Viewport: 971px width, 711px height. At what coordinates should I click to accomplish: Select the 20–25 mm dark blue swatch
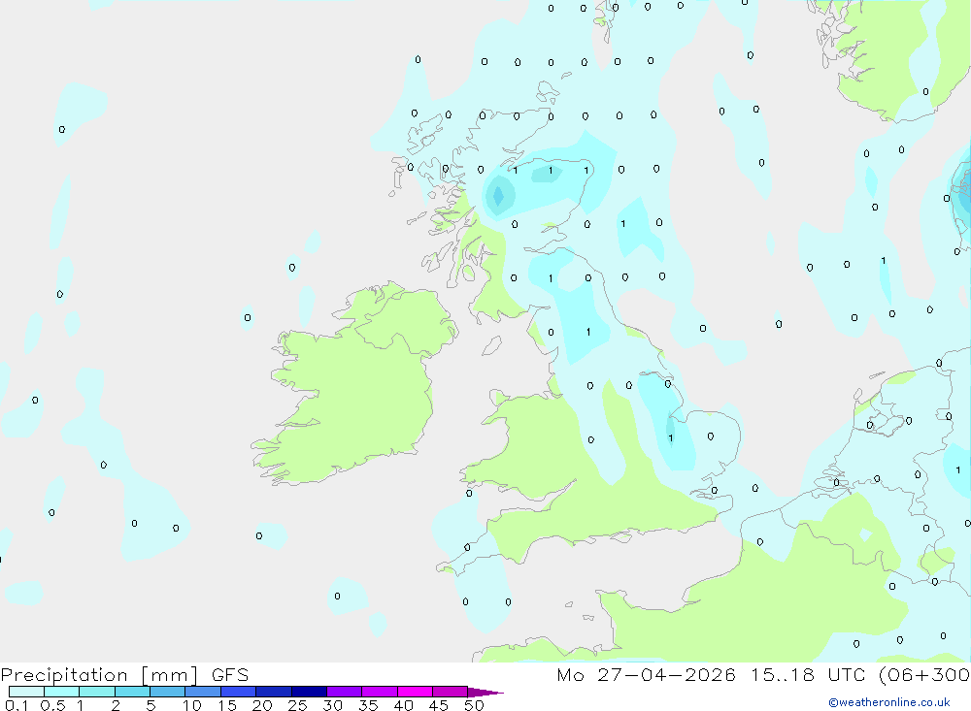(273, 692)
